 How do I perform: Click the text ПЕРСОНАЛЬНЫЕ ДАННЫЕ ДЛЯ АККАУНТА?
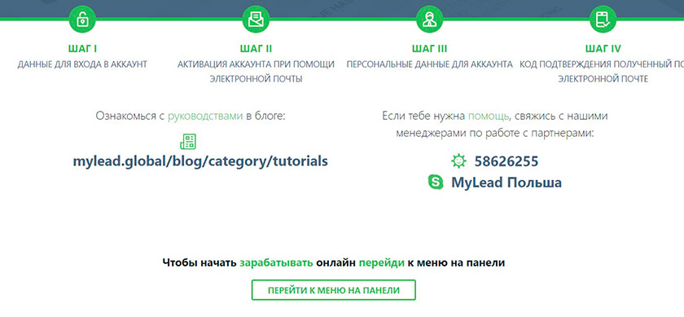click(x=430, y=64)
